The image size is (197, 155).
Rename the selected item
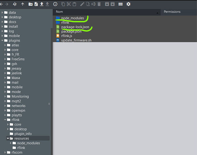point(94,4)
